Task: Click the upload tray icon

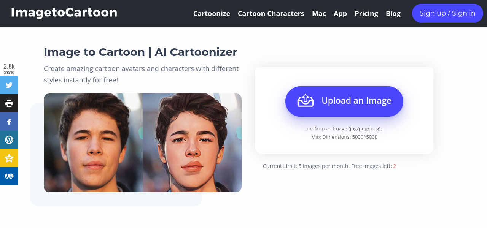Action: [306, 101]
